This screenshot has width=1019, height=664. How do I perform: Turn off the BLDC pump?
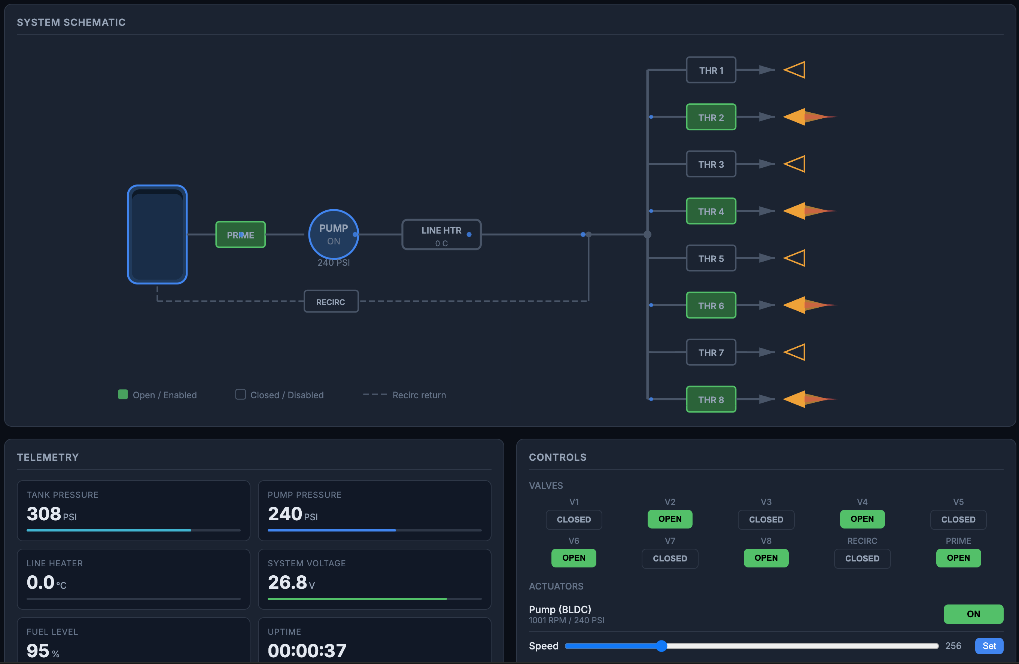973,613
